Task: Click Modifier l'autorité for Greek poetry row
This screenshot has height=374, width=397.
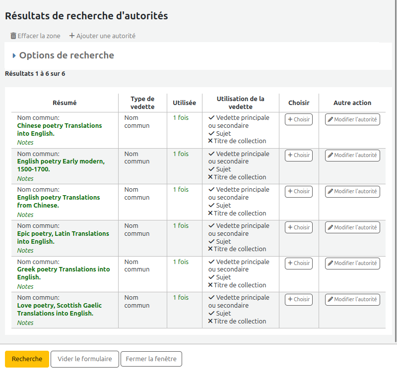Action: click(352, 264)
